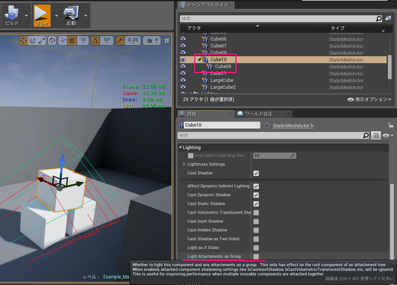Uncheck the Cast Dynamic Shadow checkbox
The image size is (397, 285).
(256, 195)
